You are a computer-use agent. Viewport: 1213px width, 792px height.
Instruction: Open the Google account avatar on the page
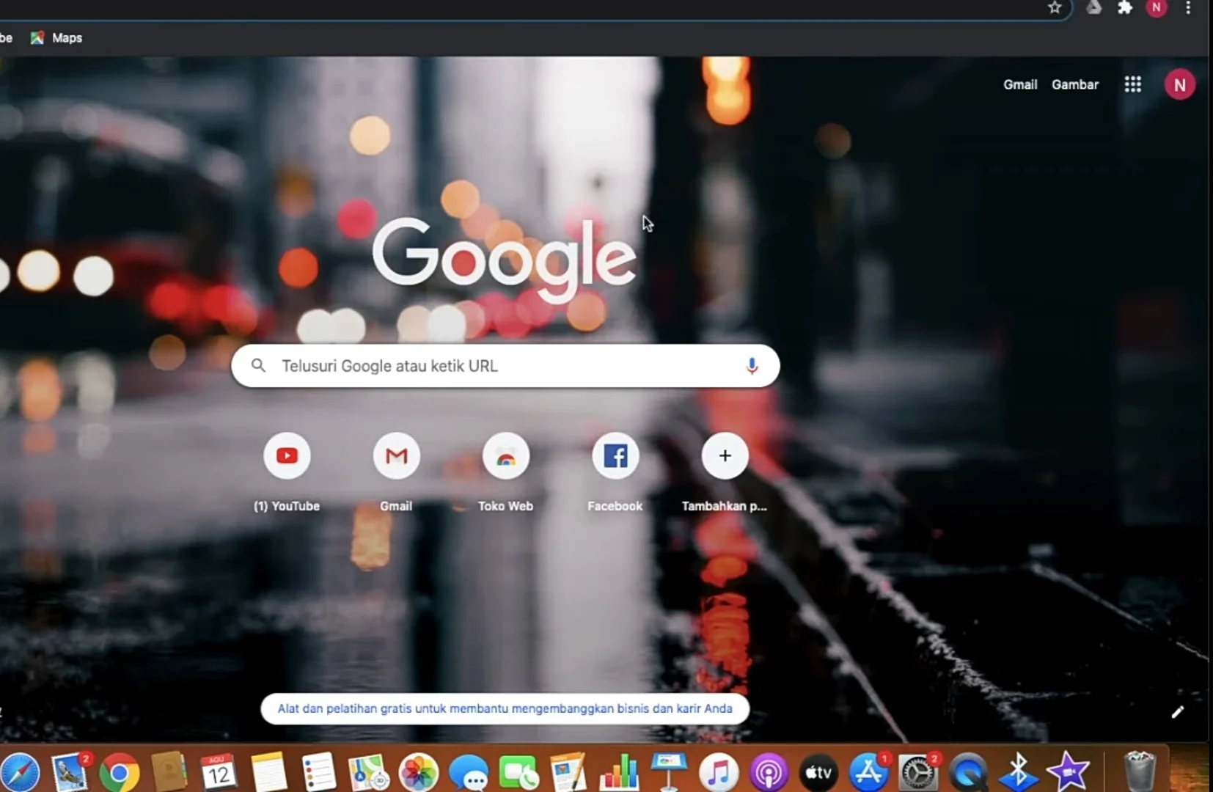(x=1180, y=84)
